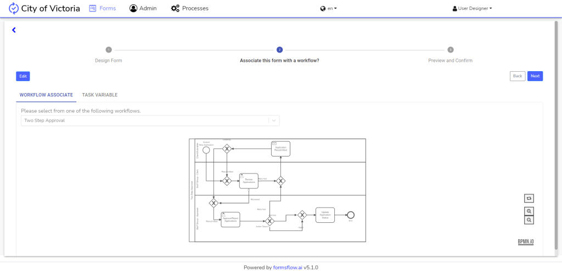Select the Application Resubmitted task node
562x271 pixels.
coord(280,148)
